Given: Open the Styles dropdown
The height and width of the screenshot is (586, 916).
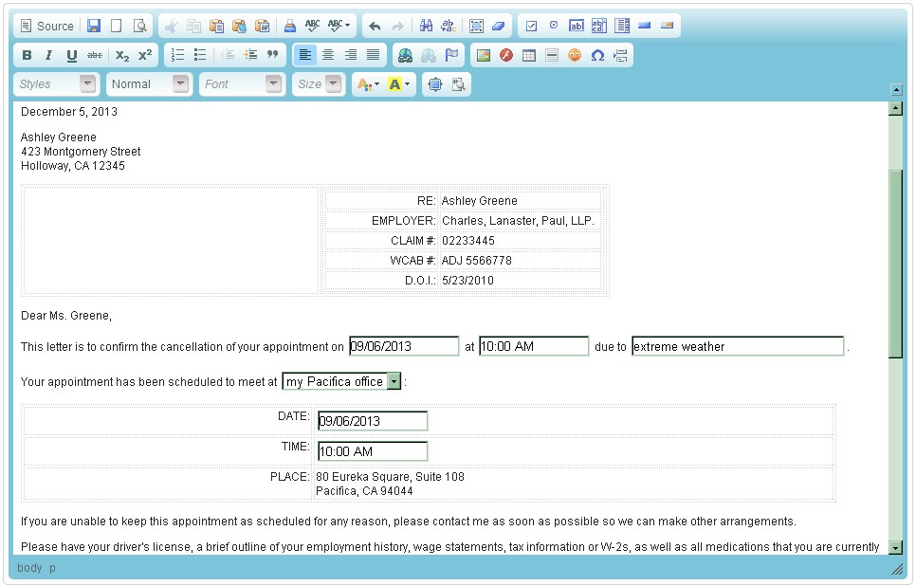Looking at the screenshot, I should tap(57, 84).
